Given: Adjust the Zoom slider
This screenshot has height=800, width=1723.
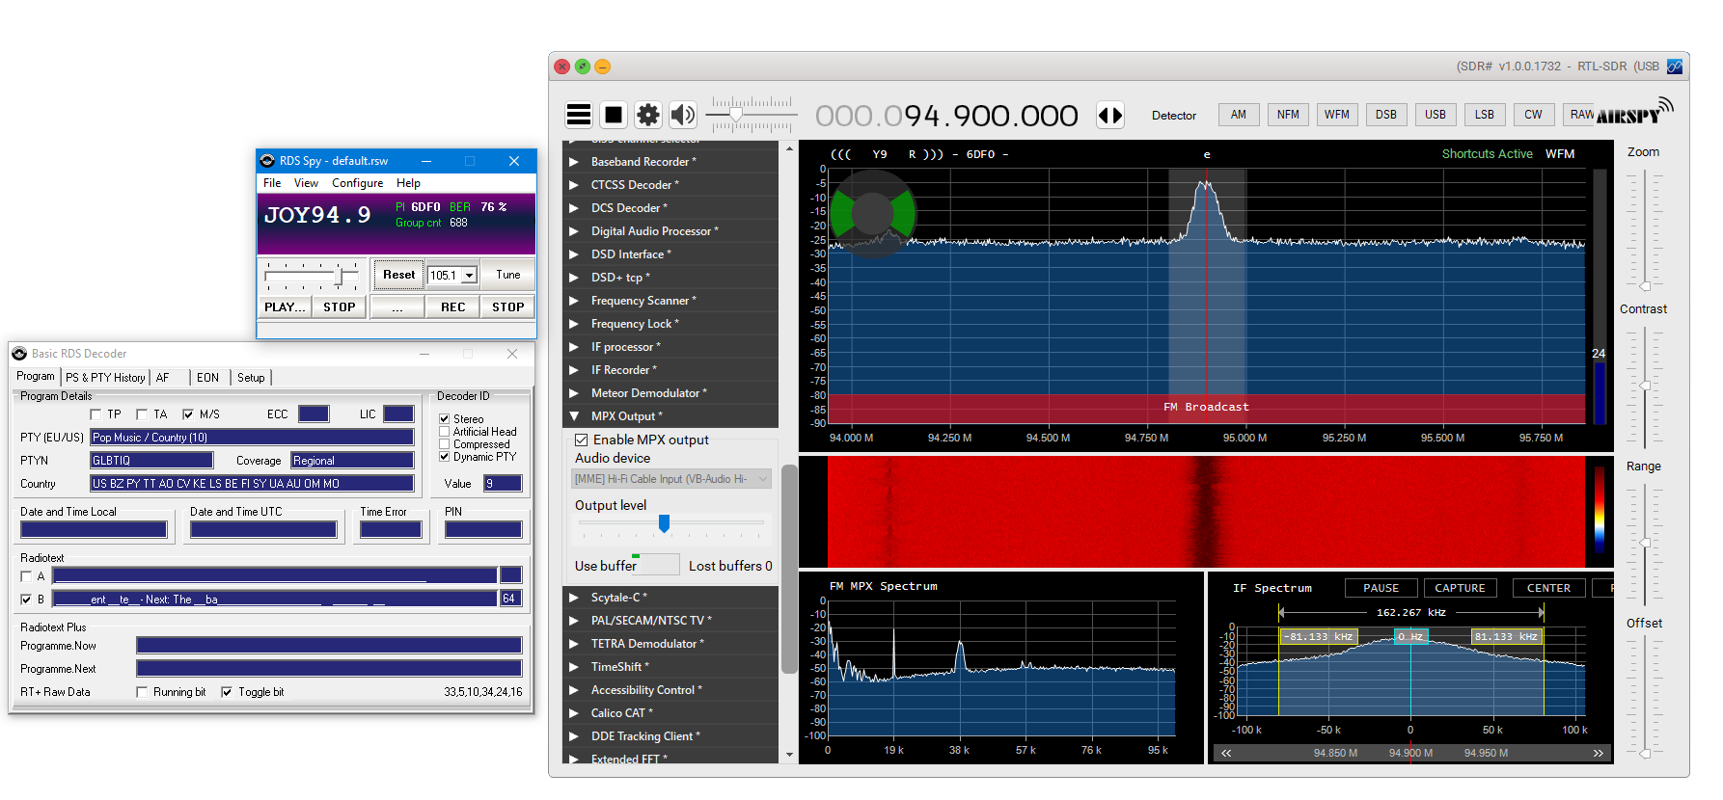Looking at the screenshot, I should pos(1644,286).
